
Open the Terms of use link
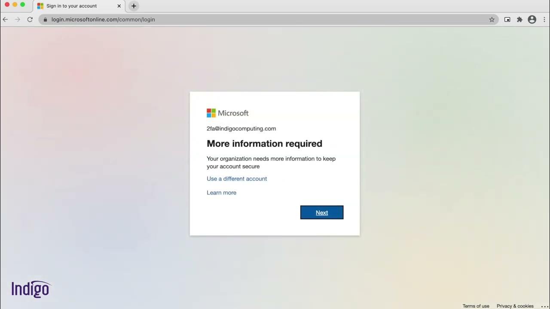pos(476,306)
